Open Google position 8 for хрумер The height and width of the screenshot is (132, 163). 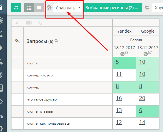[141, 86]
